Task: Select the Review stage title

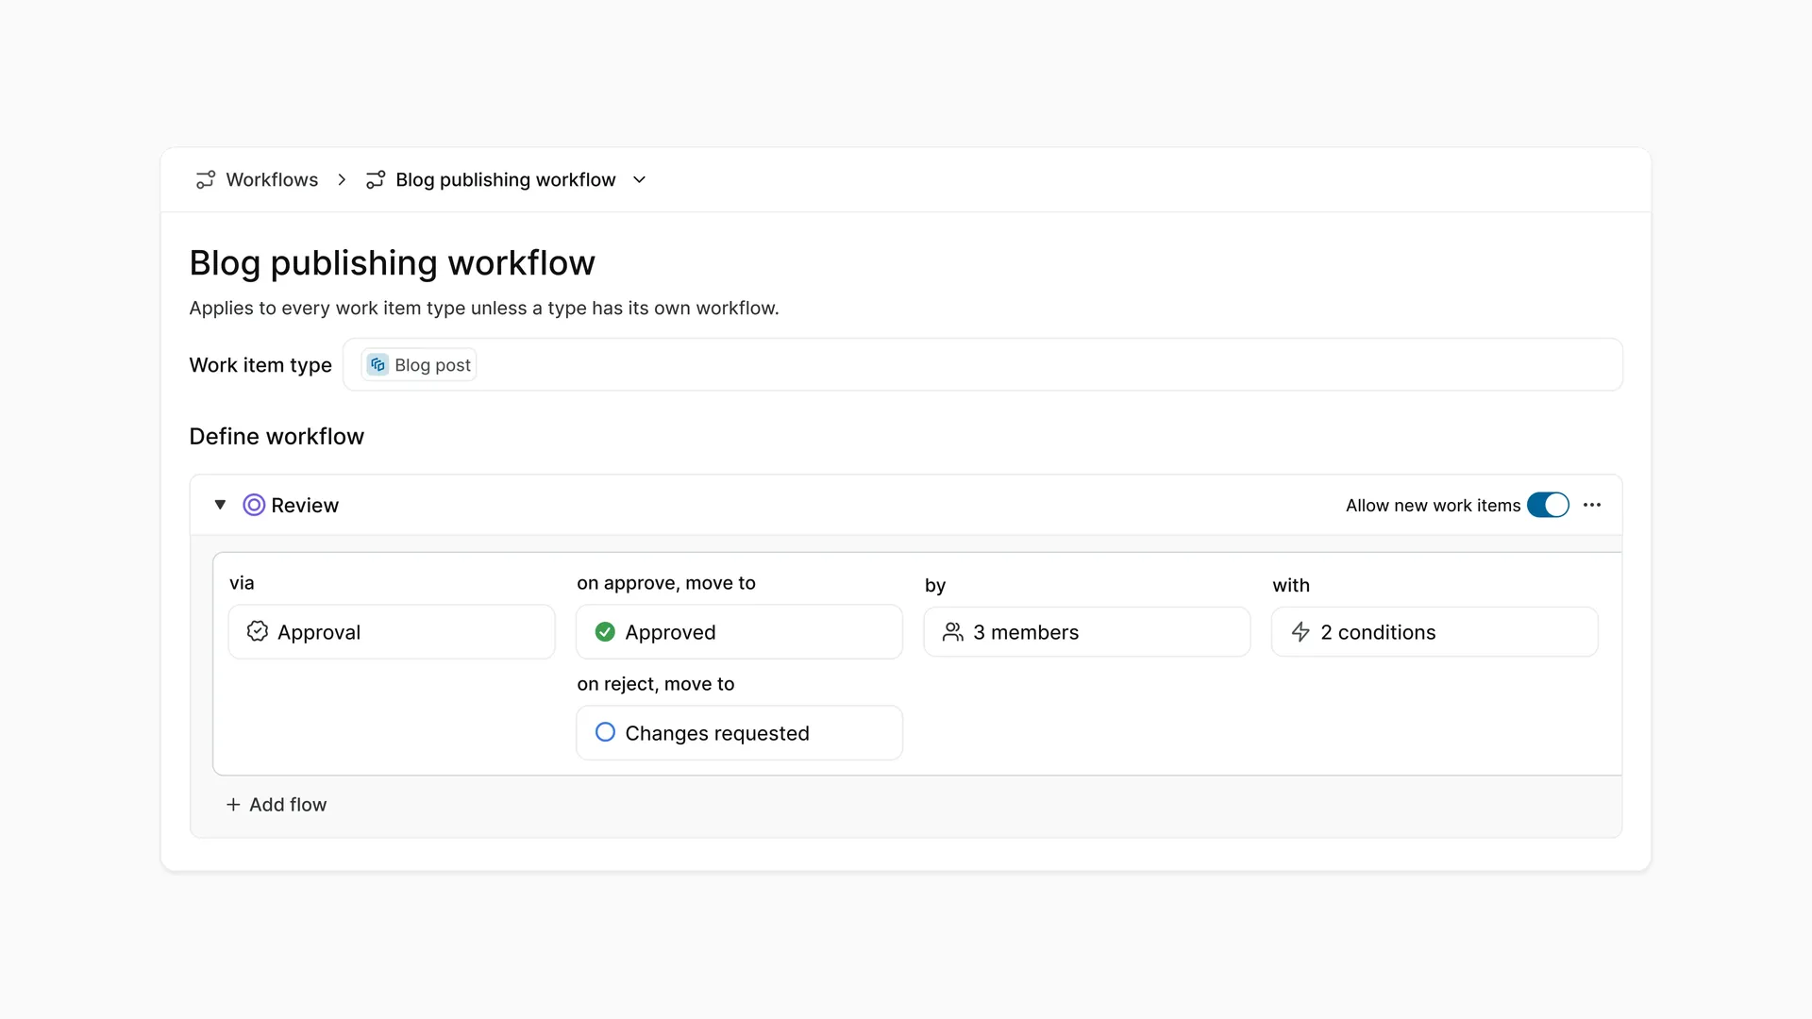Action: click(305, 505)
